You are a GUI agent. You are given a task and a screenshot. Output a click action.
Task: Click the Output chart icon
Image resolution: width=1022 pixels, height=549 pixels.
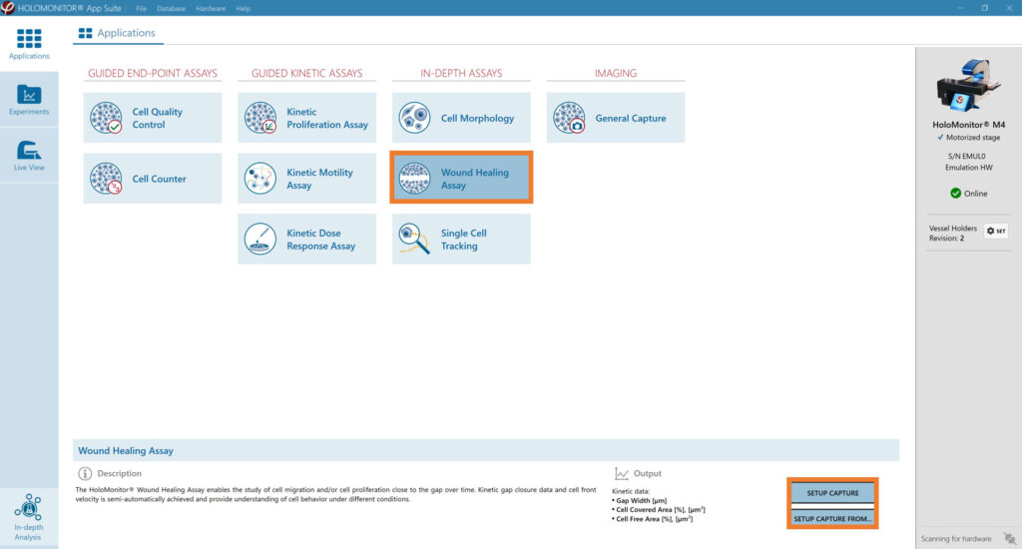tap(621, 473)
